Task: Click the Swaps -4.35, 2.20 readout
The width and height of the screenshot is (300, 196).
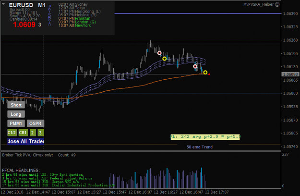Action: pyautogui.click(x=25, y=16)
